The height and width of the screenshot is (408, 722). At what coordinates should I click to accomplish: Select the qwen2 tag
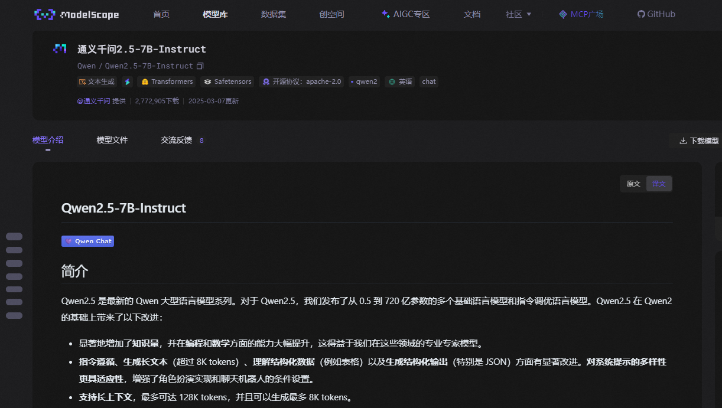pyautogui.click(x=364, y=81)
